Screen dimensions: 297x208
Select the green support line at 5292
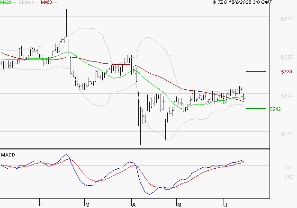coord(256,109)
